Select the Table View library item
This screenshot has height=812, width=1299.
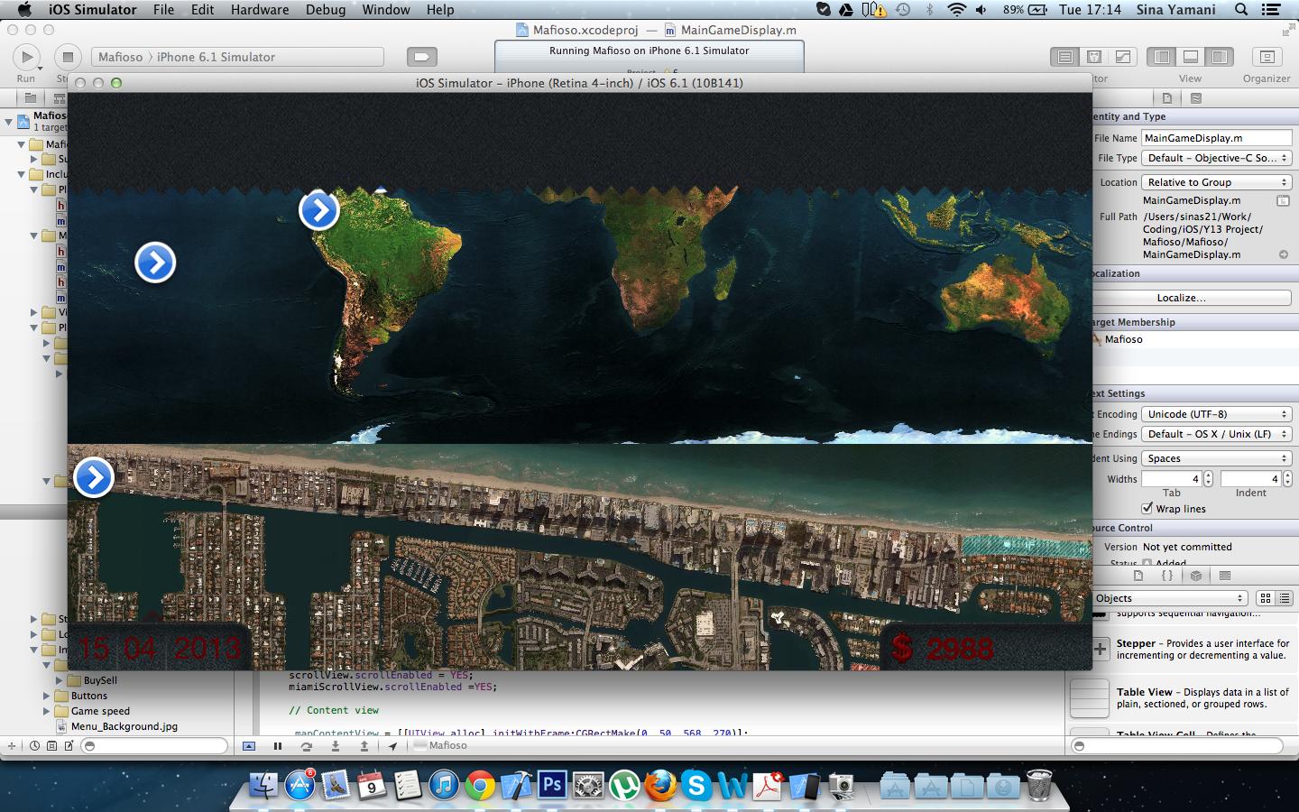tap(1181, 698)
